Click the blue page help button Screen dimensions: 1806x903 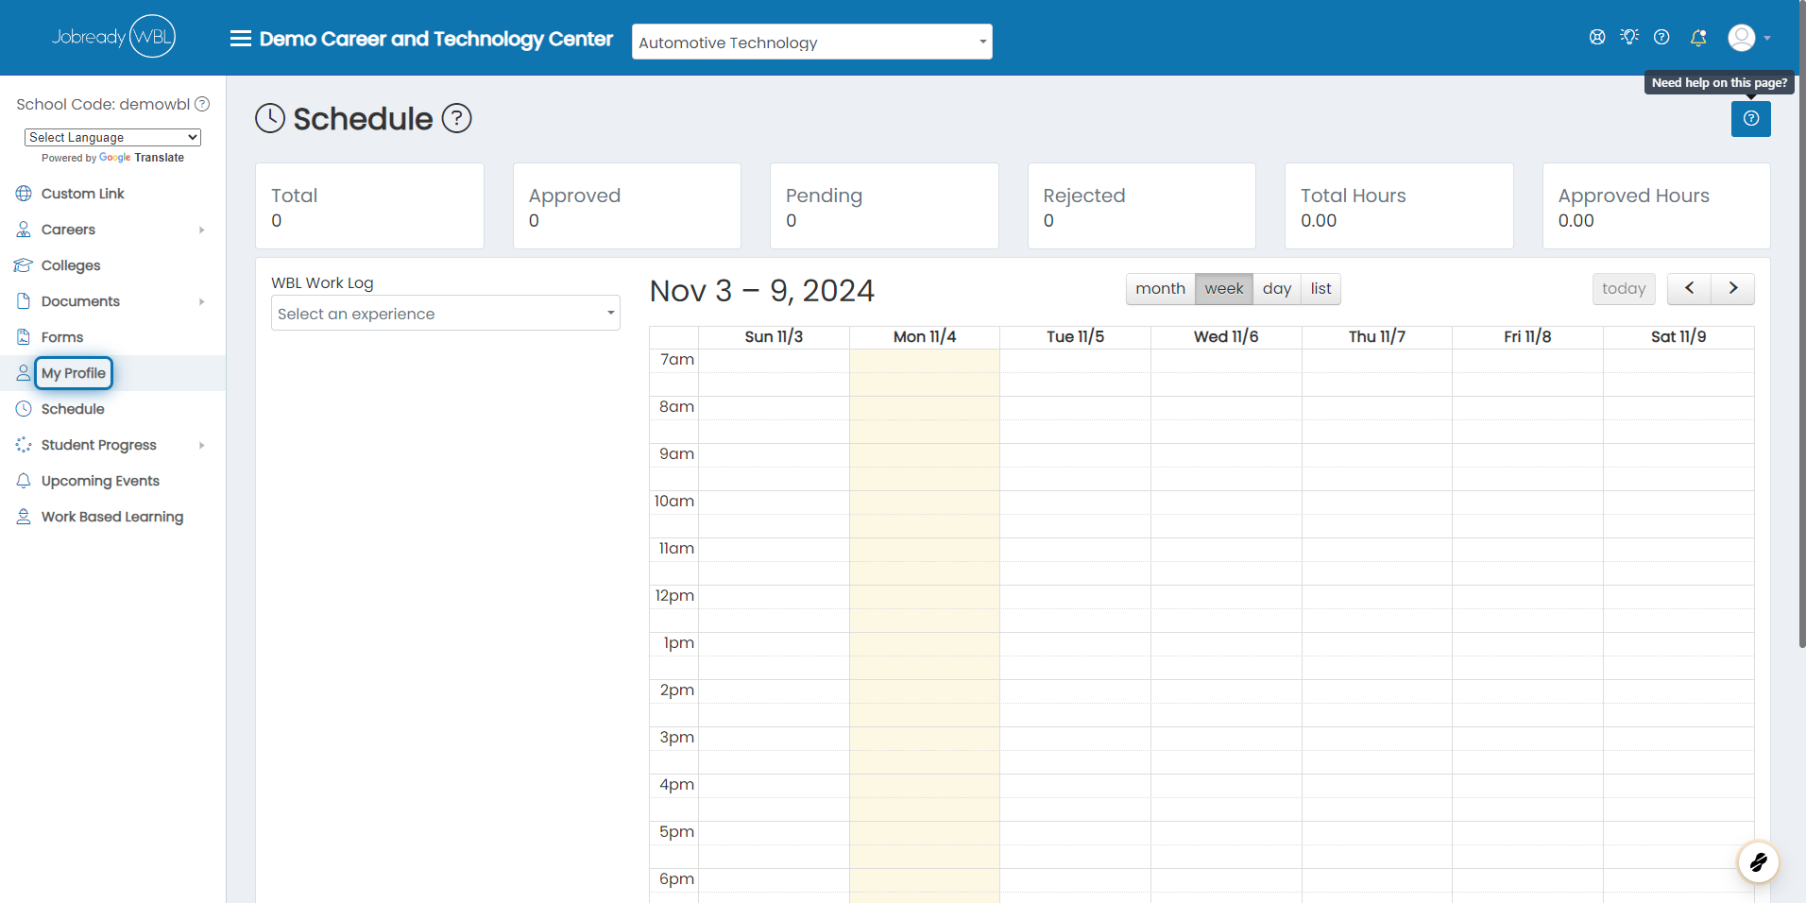(x=1751, y=119)
